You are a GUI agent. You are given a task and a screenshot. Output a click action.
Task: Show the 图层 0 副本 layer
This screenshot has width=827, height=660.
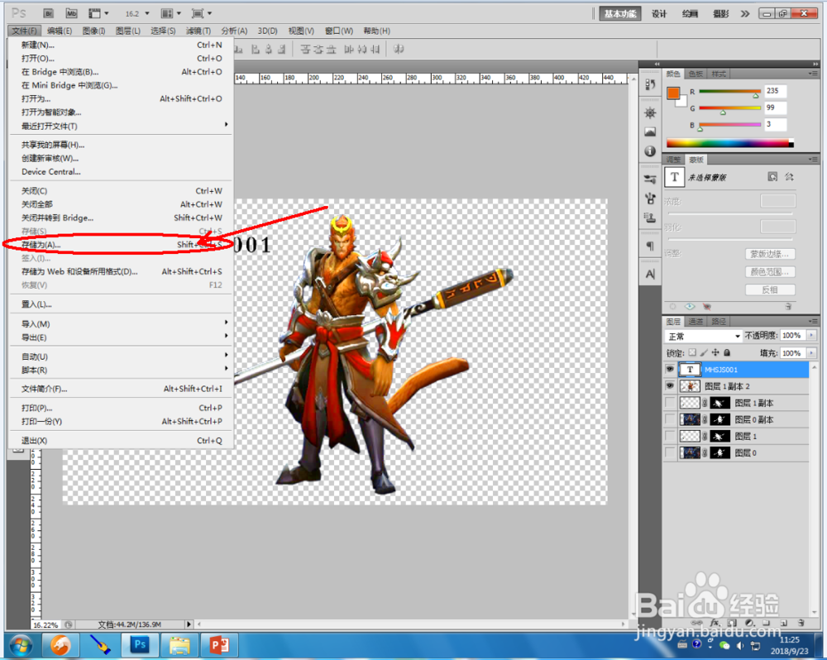[x=670, y=419]
